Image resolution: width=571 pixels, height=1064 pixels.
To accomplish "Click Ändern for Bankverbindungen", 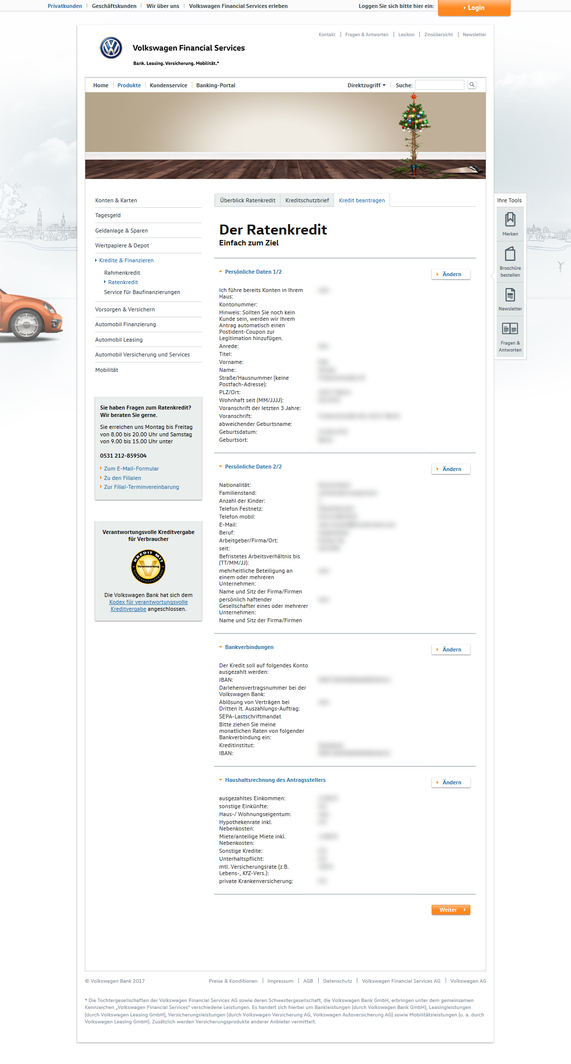I will (x=451, y=650).
